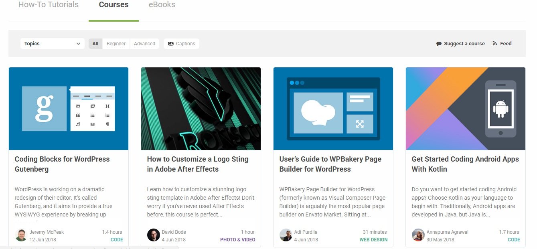Open author Jeremy McPeak's profile name

click(47, 232)
